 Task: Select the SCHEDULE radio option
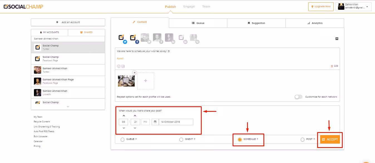point(240,140)
